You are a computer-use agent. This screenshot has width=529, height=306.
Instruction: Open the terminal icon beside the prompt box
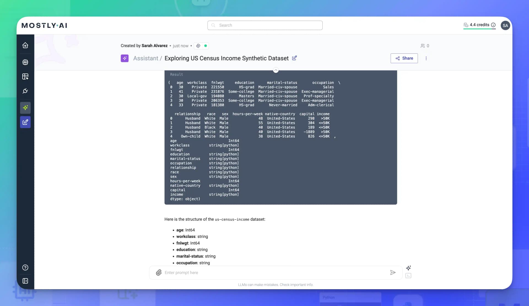coord(408,275)
